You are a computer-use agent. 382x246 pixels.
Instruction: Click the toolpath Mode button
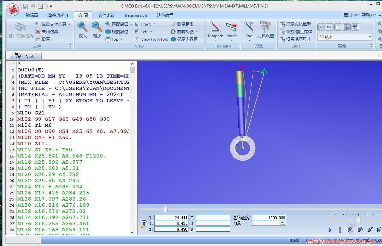[x=231, y=30]
